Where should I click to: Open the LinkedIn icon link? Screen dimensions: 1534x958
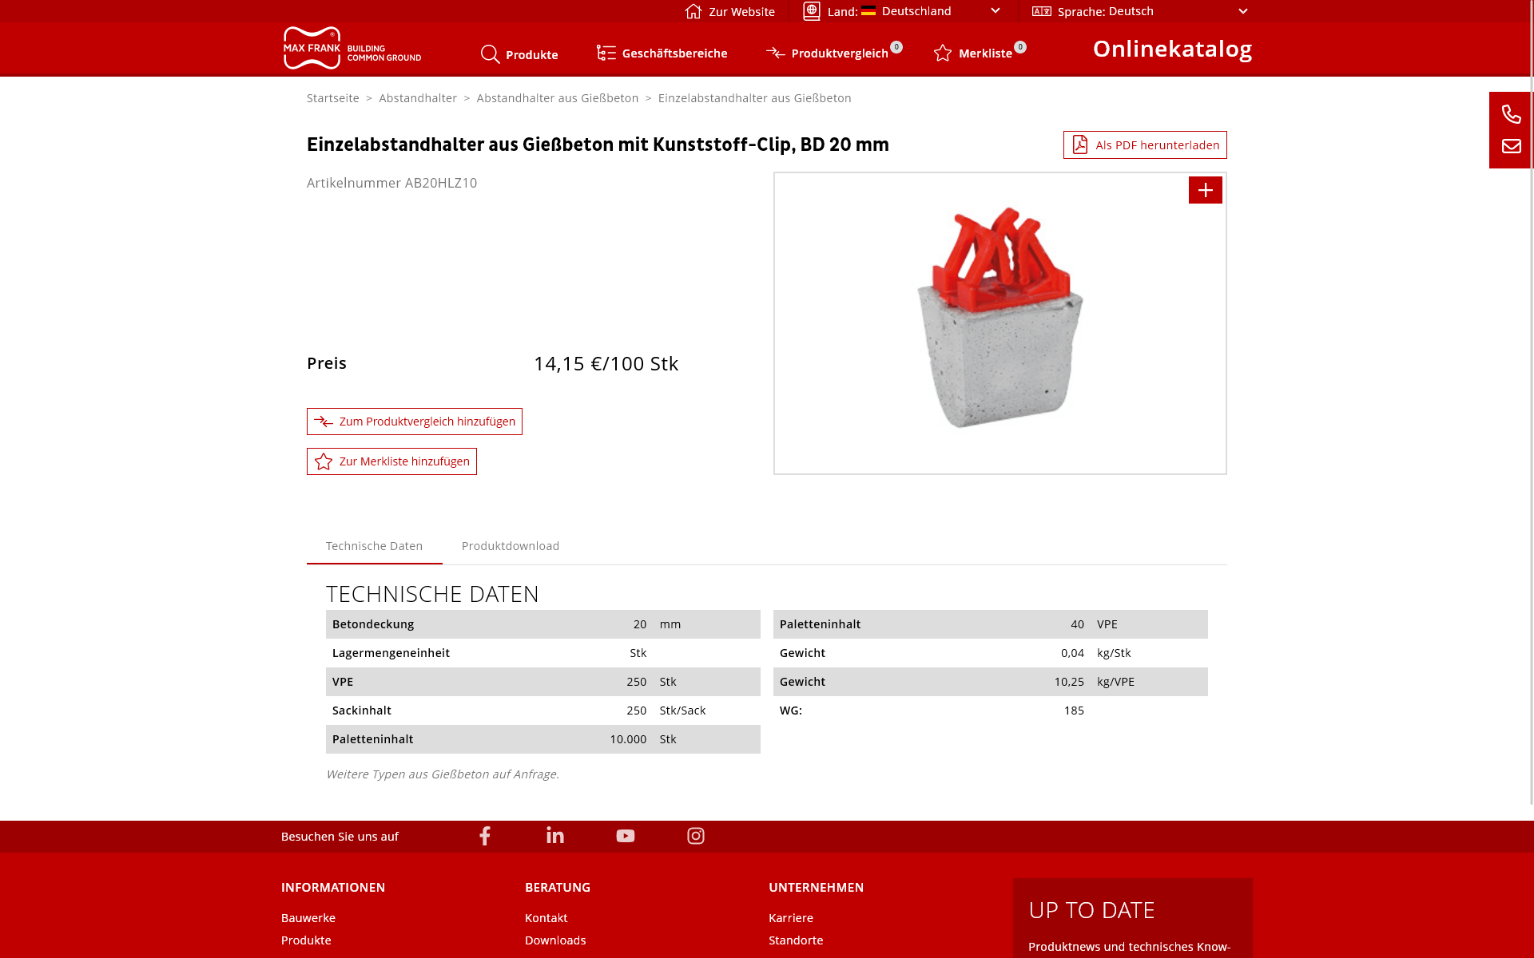point(555,836)
